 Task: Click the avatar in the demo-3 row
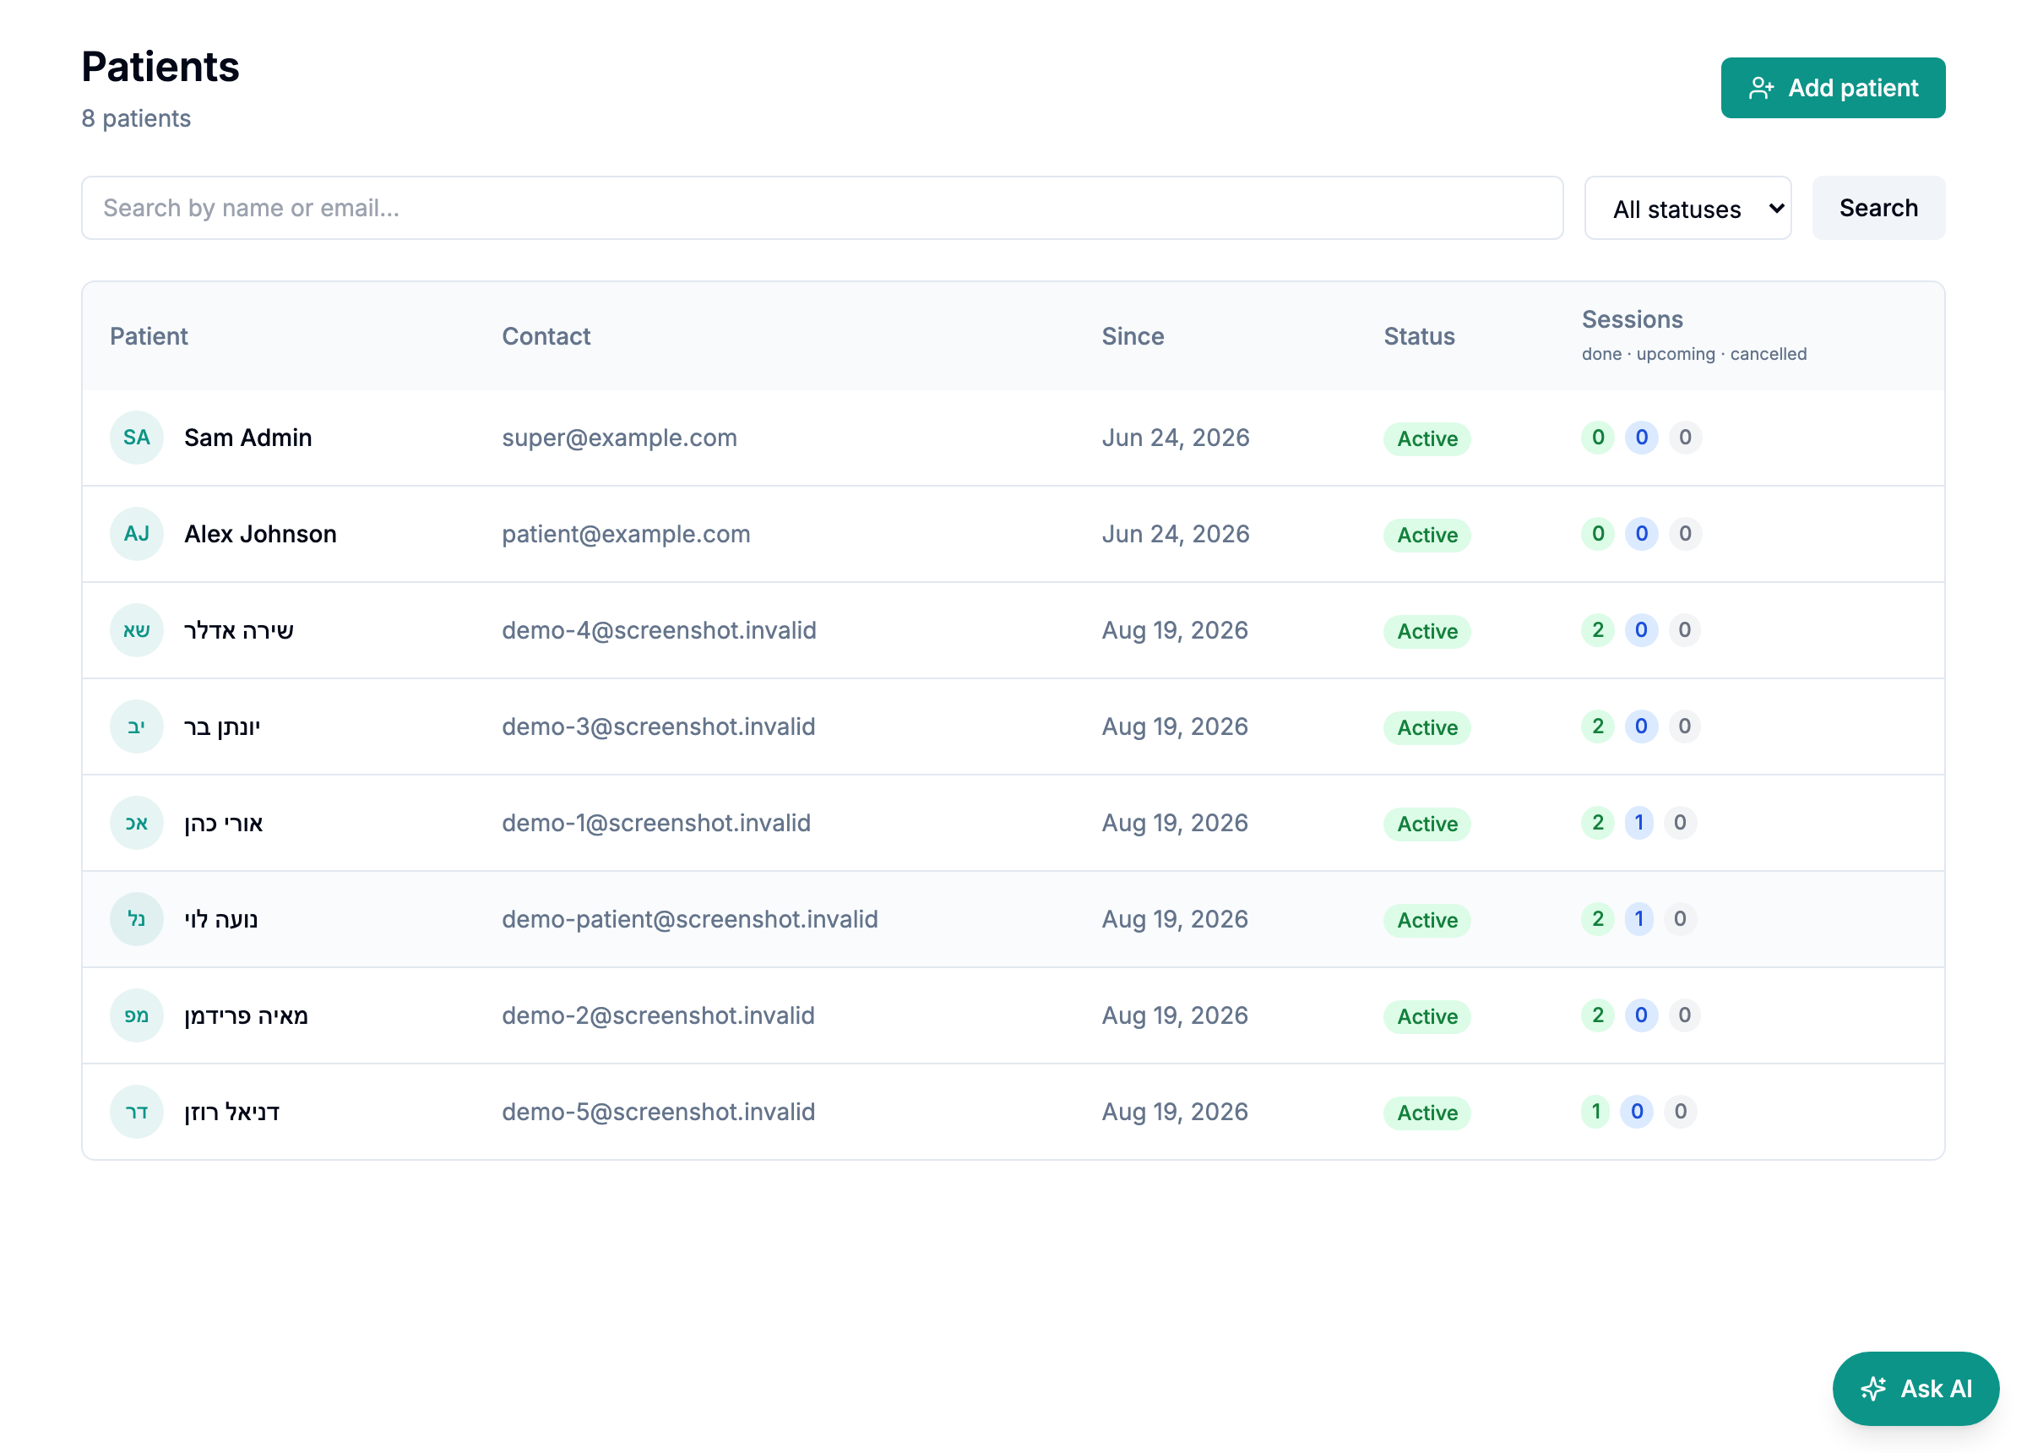137,726
